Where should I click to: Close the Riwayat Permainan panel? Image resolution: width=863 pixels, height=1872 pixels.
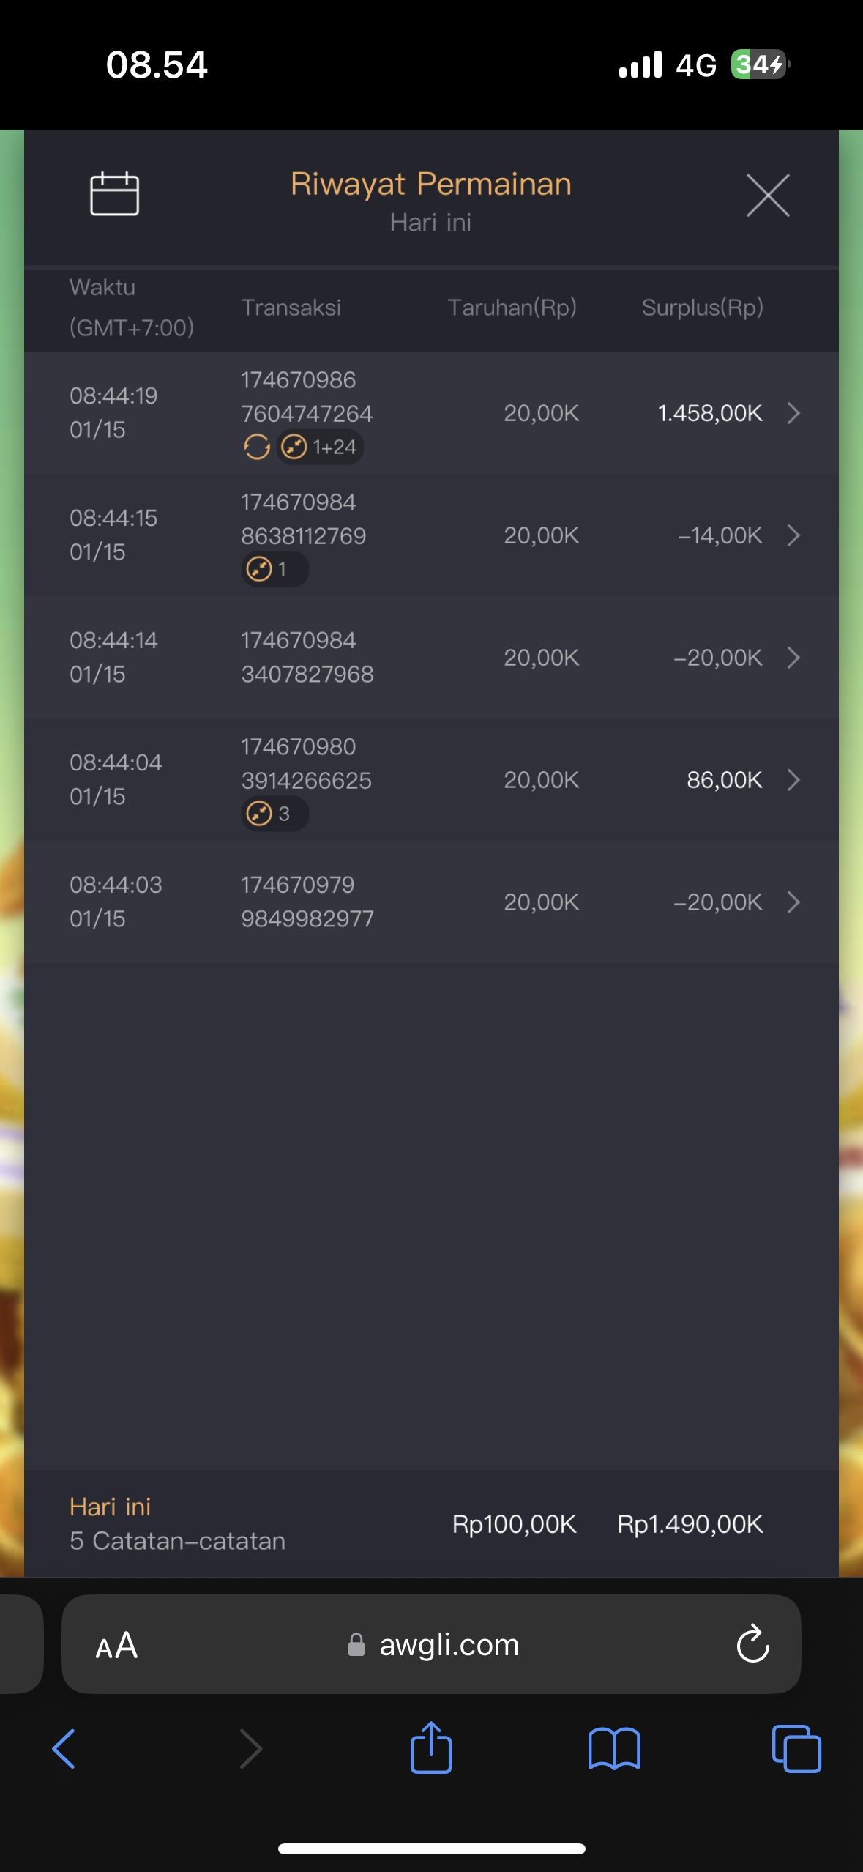point(768,196)
